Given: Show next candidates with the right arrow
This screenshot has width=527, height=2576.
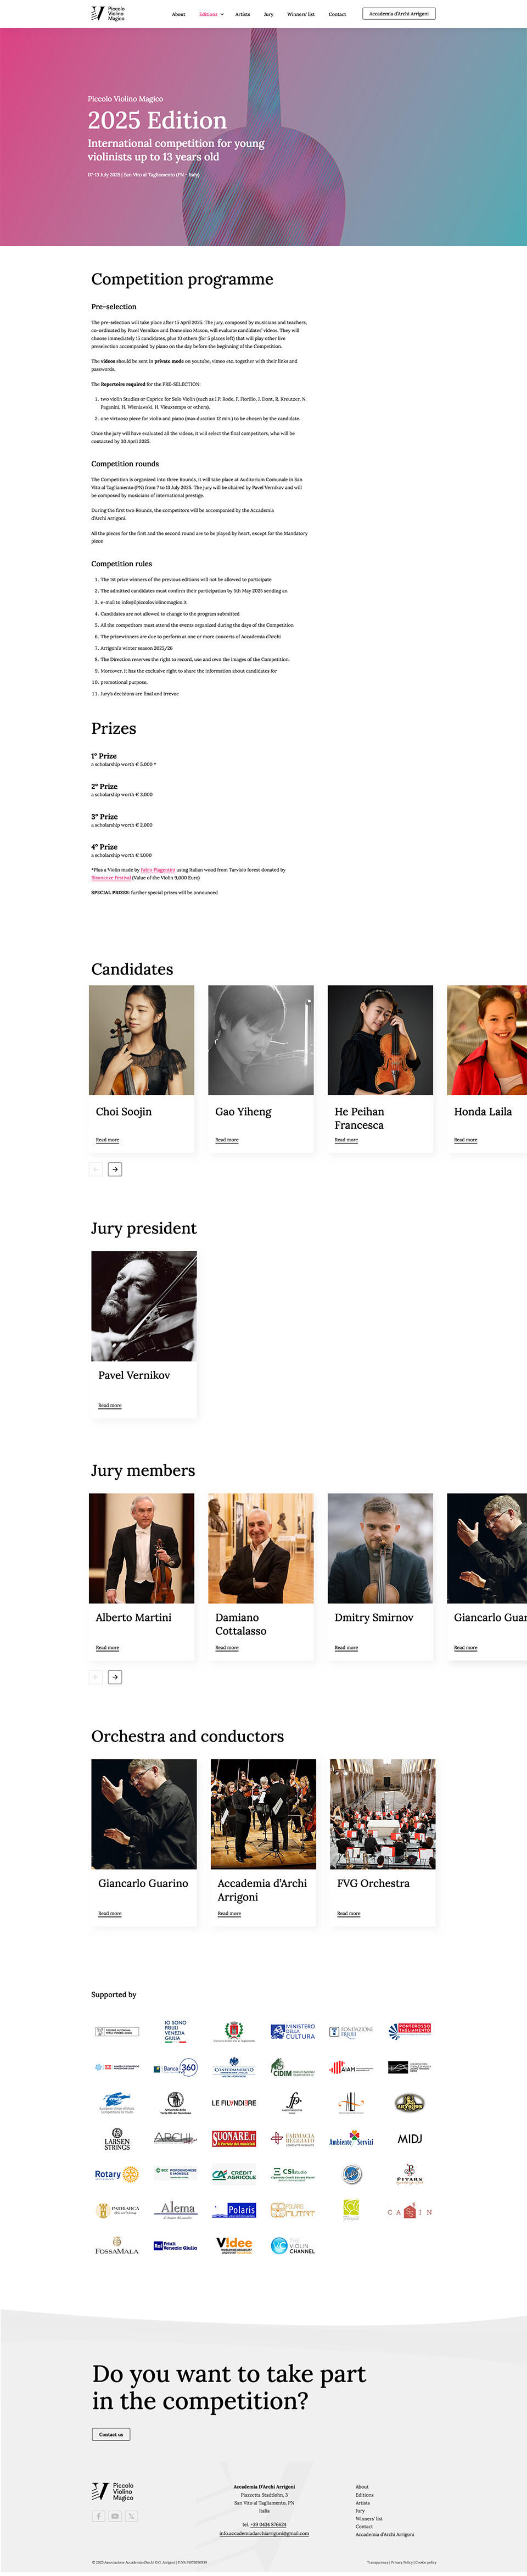Looking at the screenshot, I should pyautogui.click(x=115, y=1169).
